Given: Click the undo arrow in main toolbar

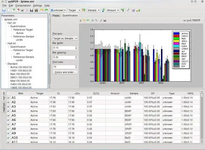Looking at the screenshot, I should pos(41,10).
